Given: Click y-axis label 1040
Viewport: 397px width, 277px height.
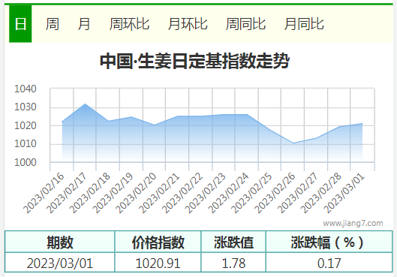Looking at the screenshot, I should tap(26, 89).
